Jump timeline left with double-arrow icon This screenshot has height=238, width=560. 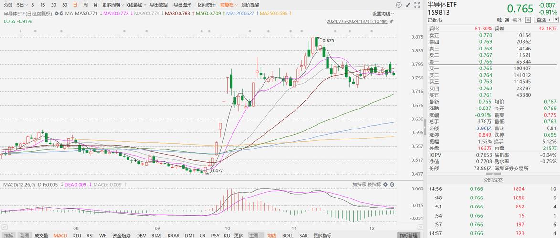(5, 227)
